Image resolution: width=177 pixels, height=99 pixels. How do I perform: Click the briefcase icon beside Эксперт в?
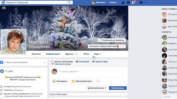point(1,87)
